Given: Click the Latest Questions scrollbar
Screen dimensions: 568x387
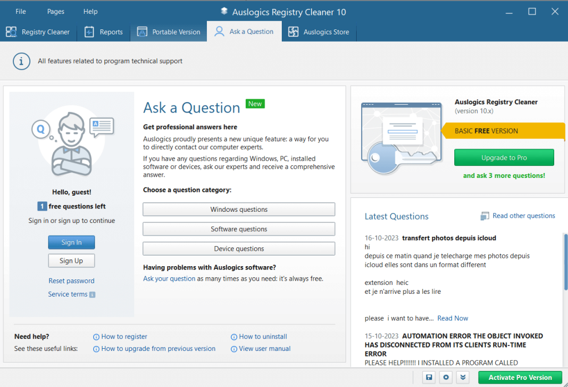Looking at the screenshot, I should pos(565,261).
